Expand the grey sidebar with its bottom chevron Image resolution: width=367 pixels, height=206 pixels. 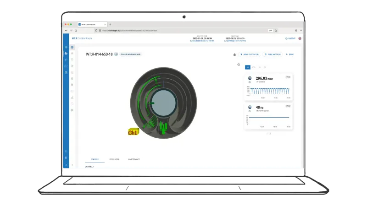click(x=72, y=165)
